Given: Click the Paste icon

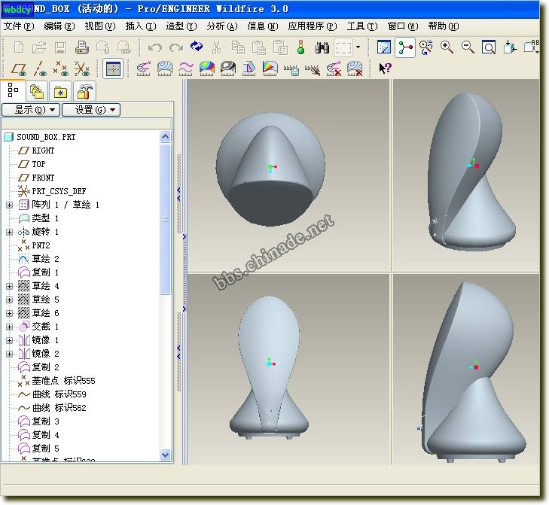Looking at the screenshot, I should [259, 47].
